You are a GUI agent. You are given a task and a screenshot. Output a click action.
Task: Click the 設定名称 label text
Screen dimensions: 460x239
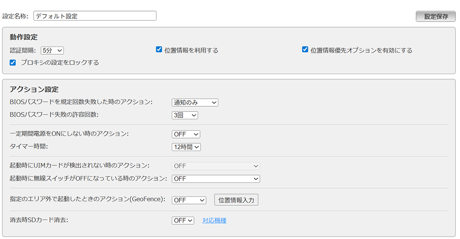pos(15,16)
